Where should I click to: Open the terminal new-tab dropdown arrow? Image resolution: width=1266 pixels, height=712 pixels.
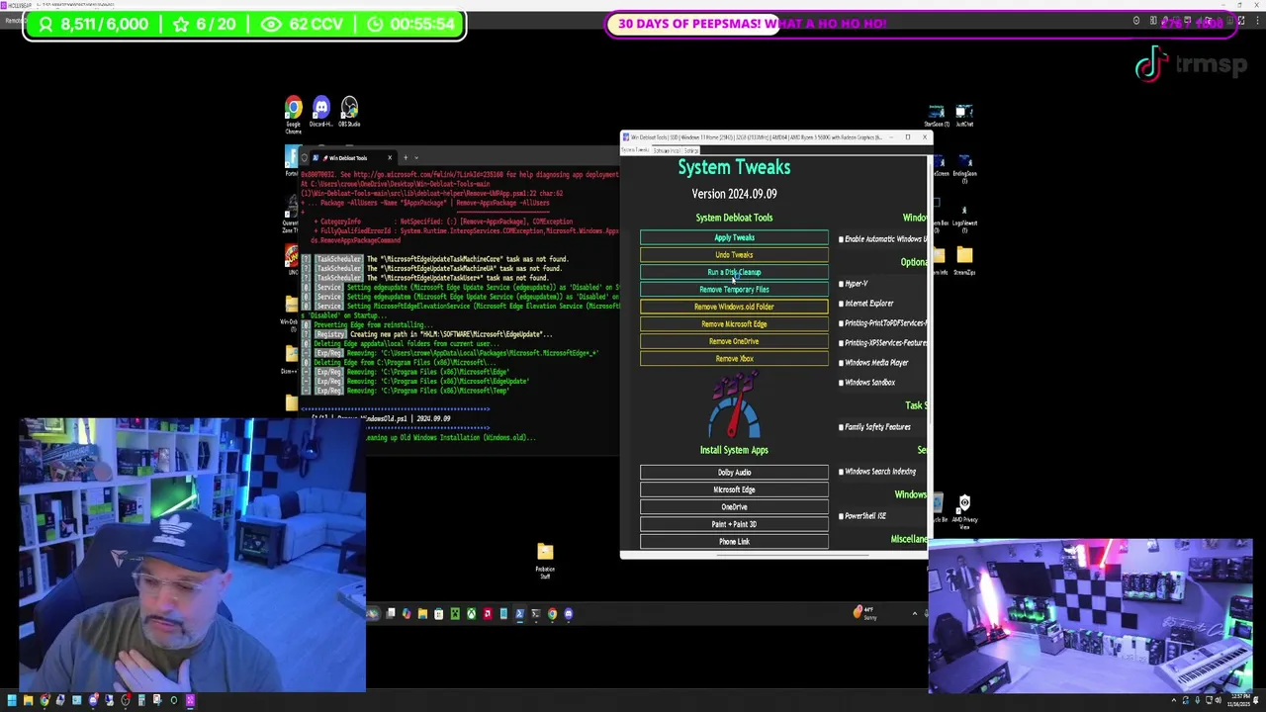pyautogui.click(x=416, y=158)
